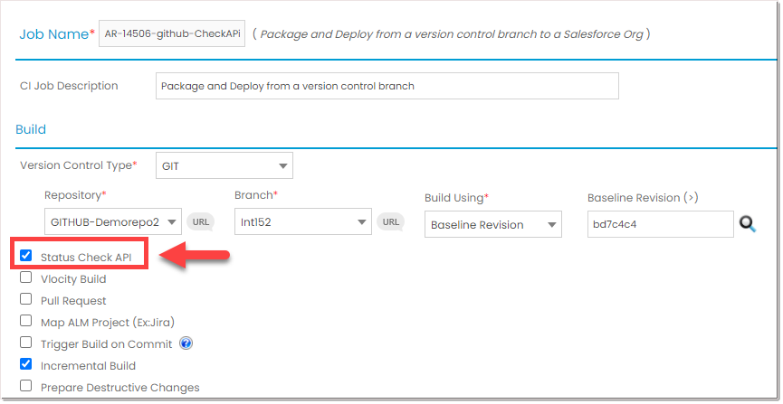Click the magnifier icon beside Baseline Revision
The width and height of the screenshot is (783, 404).
click(x=748, y=223)
